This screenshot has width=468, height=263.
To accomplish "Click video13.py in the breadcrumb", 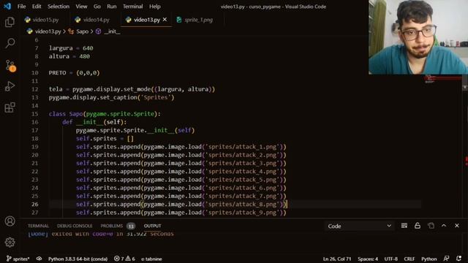I will click(48, 31).
